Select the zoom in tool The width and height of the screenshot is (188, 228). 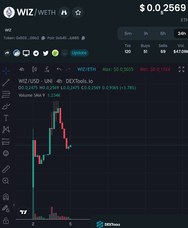(x=6, y=181)
